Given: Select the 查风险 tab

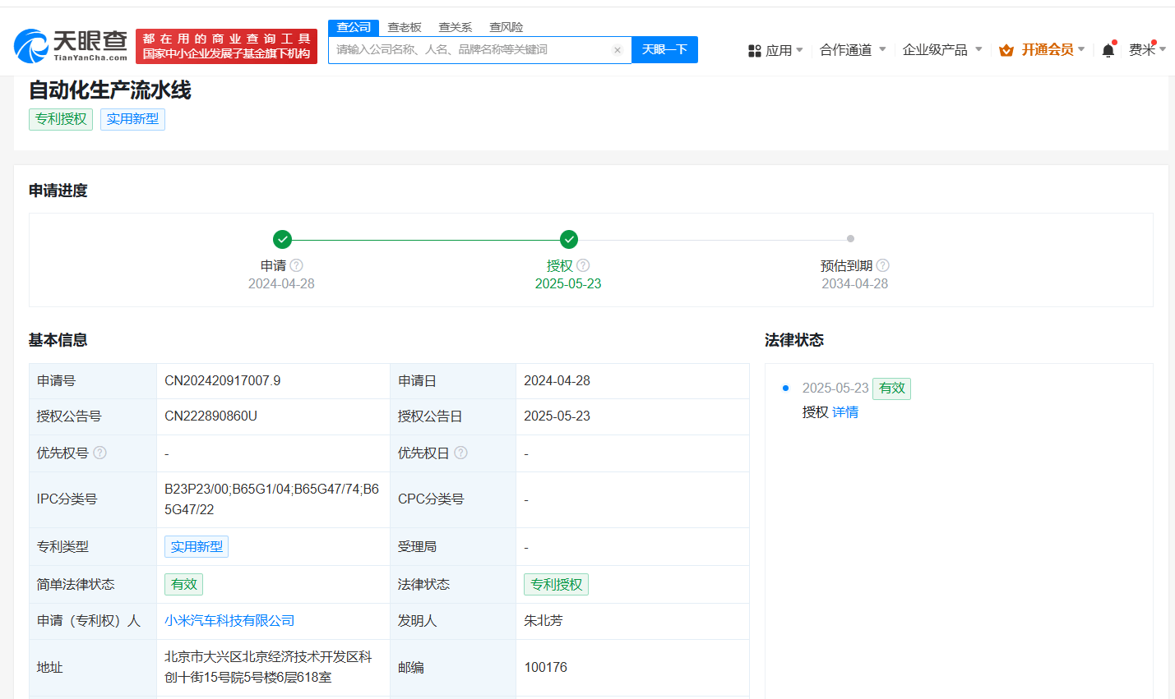Looking at the screenshot, I should pos(506,27).
